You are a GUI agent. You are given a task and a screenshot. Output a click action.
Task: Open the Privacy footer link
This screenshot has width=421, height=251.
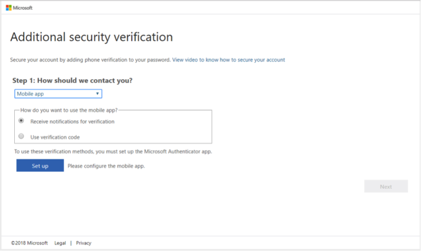(83, 243)
